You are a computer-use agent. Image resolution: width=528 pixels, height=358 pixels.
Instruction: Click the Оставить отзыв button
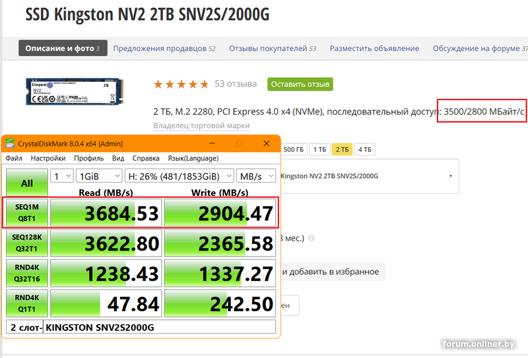[300, 84]
